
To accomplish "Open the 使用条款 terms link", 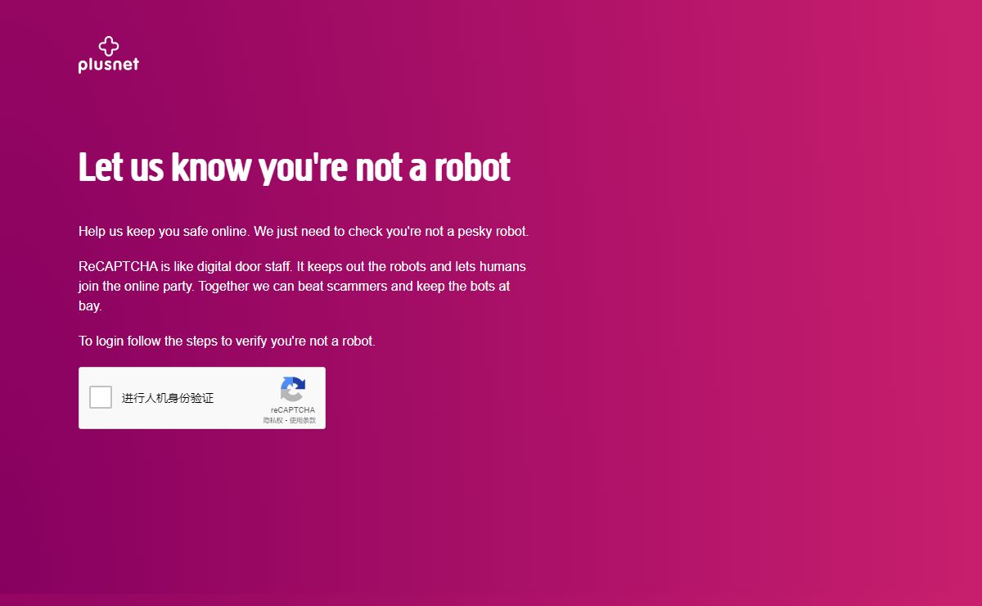I will point(303,420).
